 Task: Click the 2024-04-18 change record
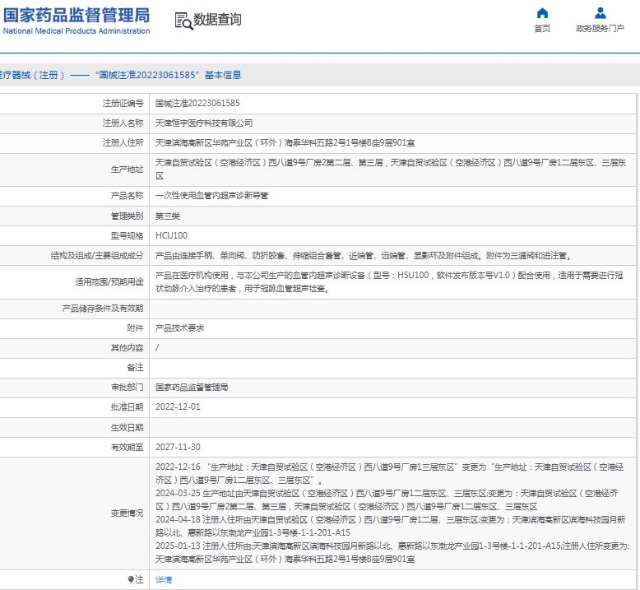pos(391,526)
